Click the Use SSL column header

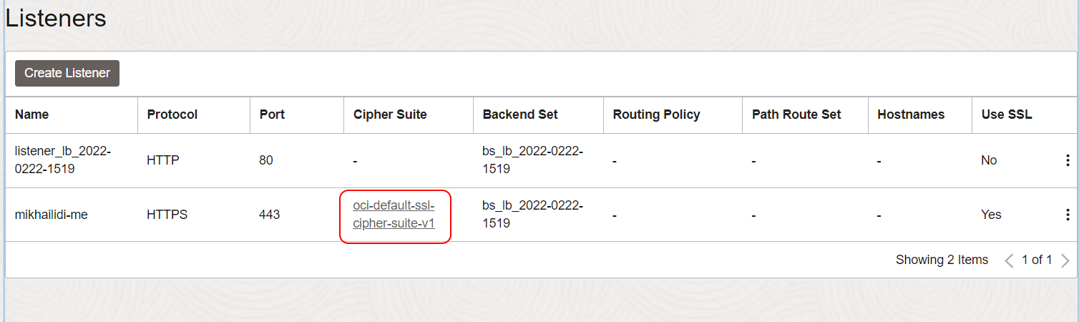point(1006,114)
